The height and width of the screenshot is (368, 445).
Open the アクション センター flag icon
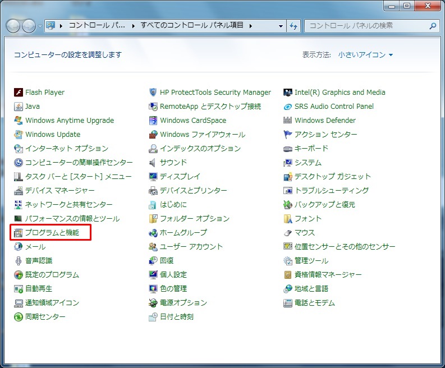pyautogui.click(x=288, y=134)
